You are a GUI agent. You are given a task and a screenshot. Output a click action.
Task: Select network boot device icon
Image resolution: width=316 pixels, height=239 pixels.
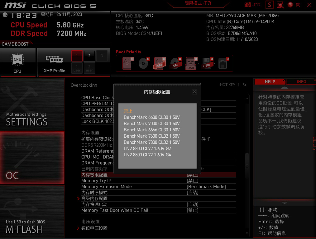[x=223, y=63]
